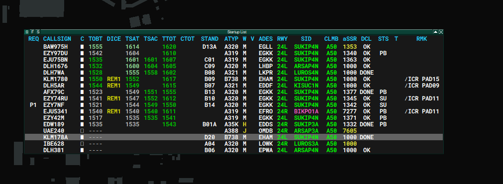
Task: Click climb A50 for IBE628
Action: (332, 144)
